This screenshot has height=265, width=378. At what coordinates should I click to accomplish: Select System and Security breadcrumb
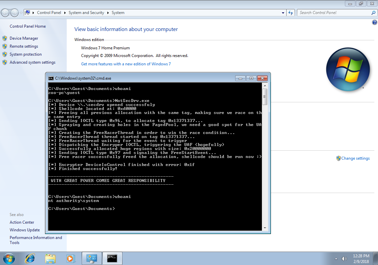coord(86,13)
